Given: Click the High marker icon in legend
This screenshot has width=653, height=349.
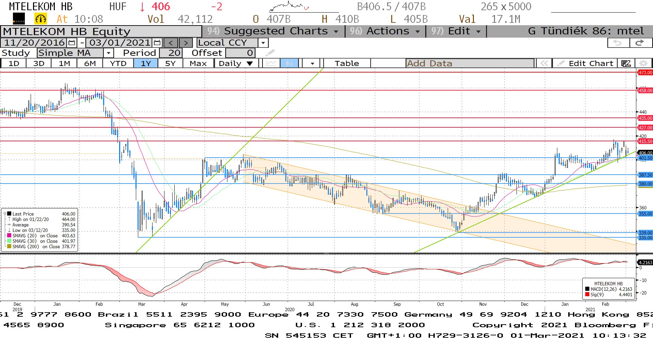Looking at the screenshot, I should tap(9, 219).
